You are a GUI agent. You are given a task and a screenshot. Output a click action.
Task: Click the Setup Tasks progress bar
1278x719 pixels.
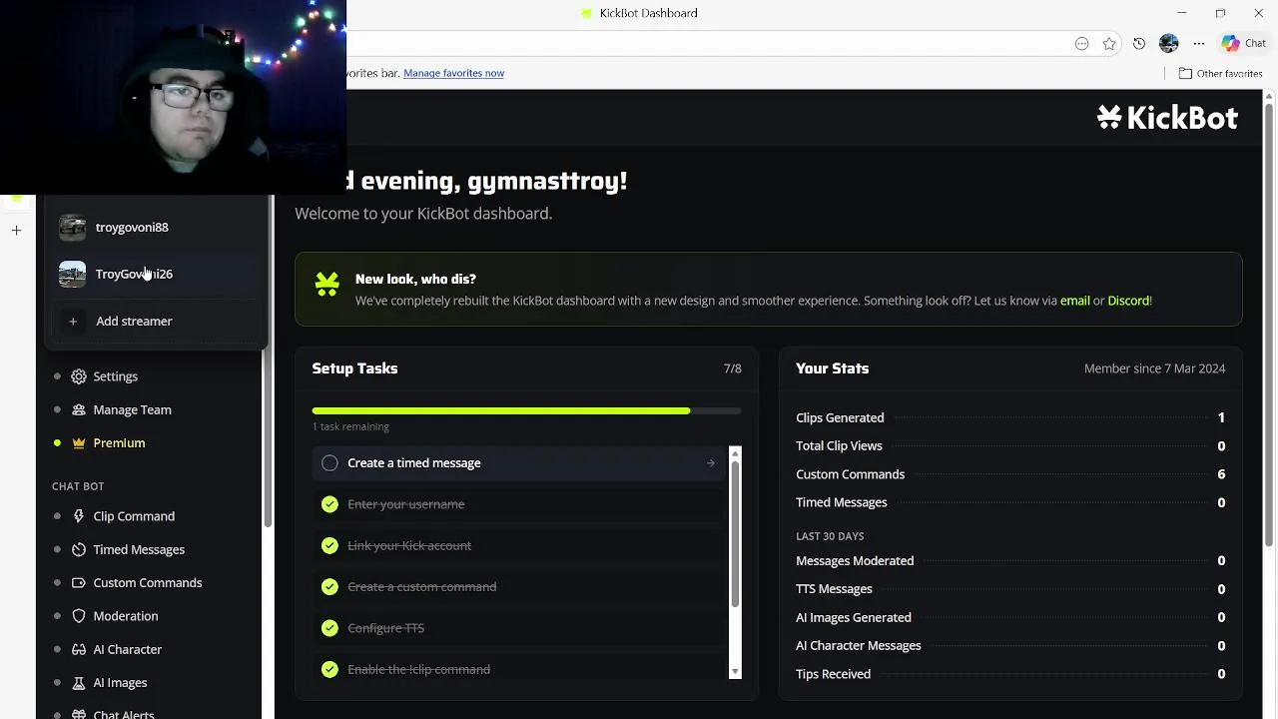(526, 410)
